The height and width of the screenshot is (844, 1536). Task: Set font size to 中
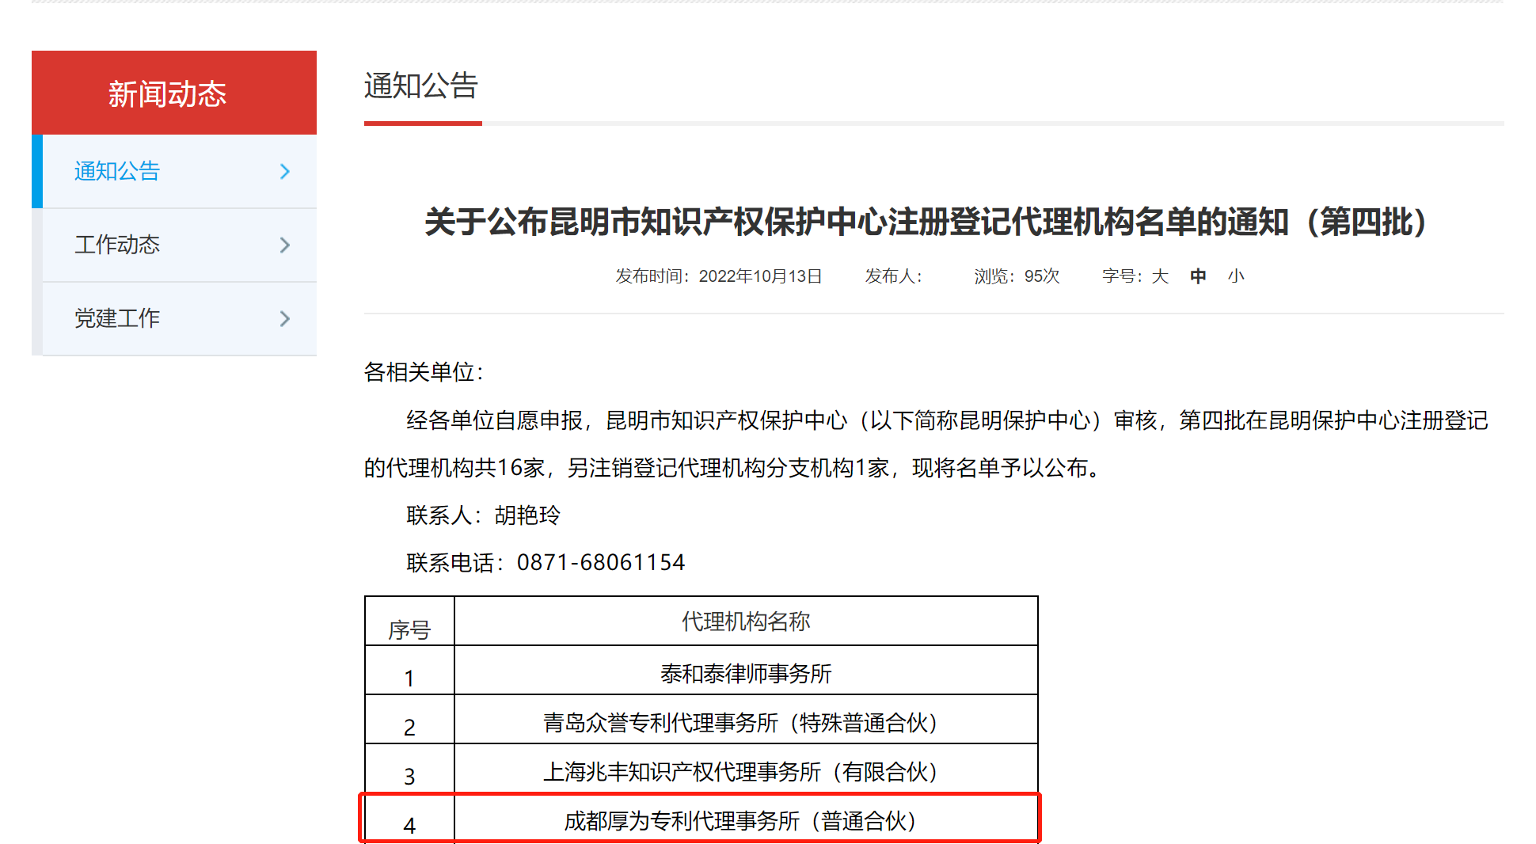(1198, 276)
